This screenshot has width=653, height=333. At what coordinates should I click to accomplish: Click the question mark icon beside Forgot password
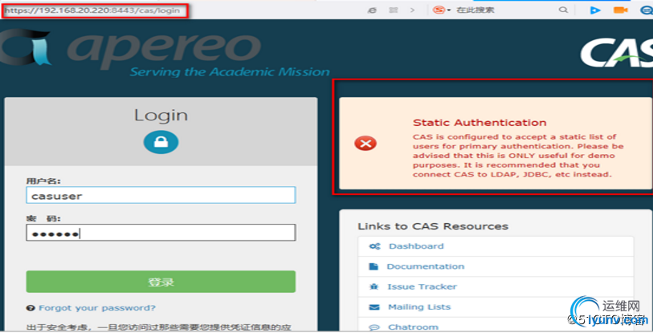(x=31, y=308)
